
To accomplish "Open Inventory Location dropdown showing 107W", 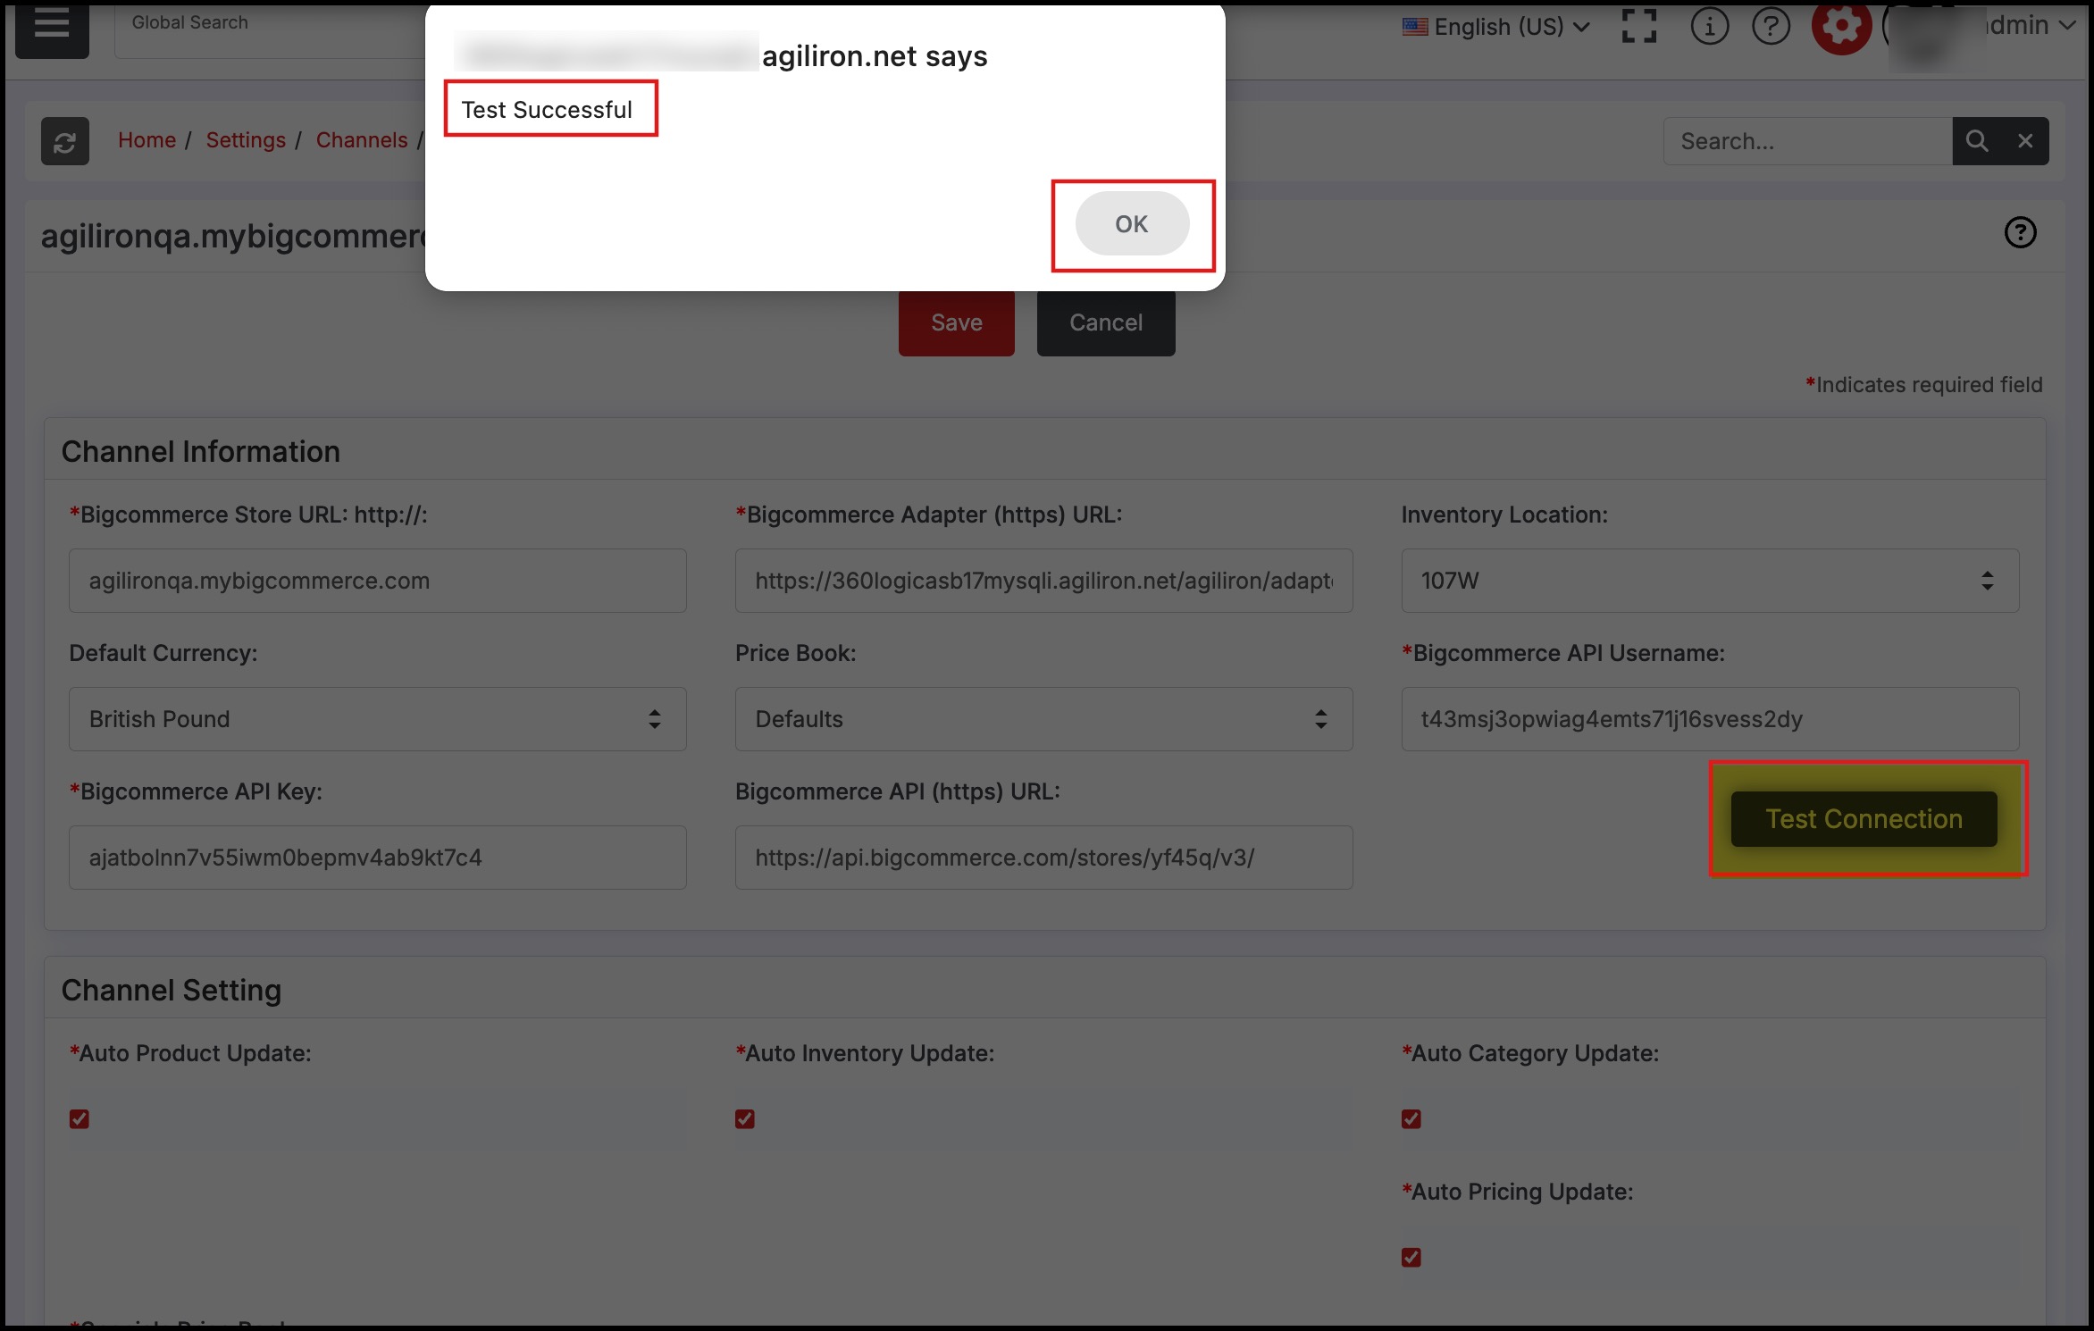I will [x=1710, y=581].
